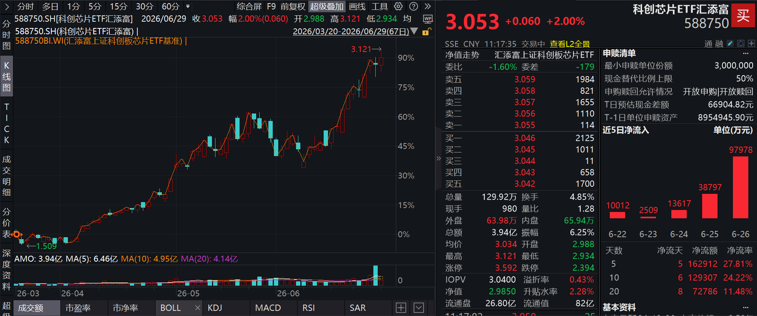Open 成交明细 in sidebar

[6, 176]
